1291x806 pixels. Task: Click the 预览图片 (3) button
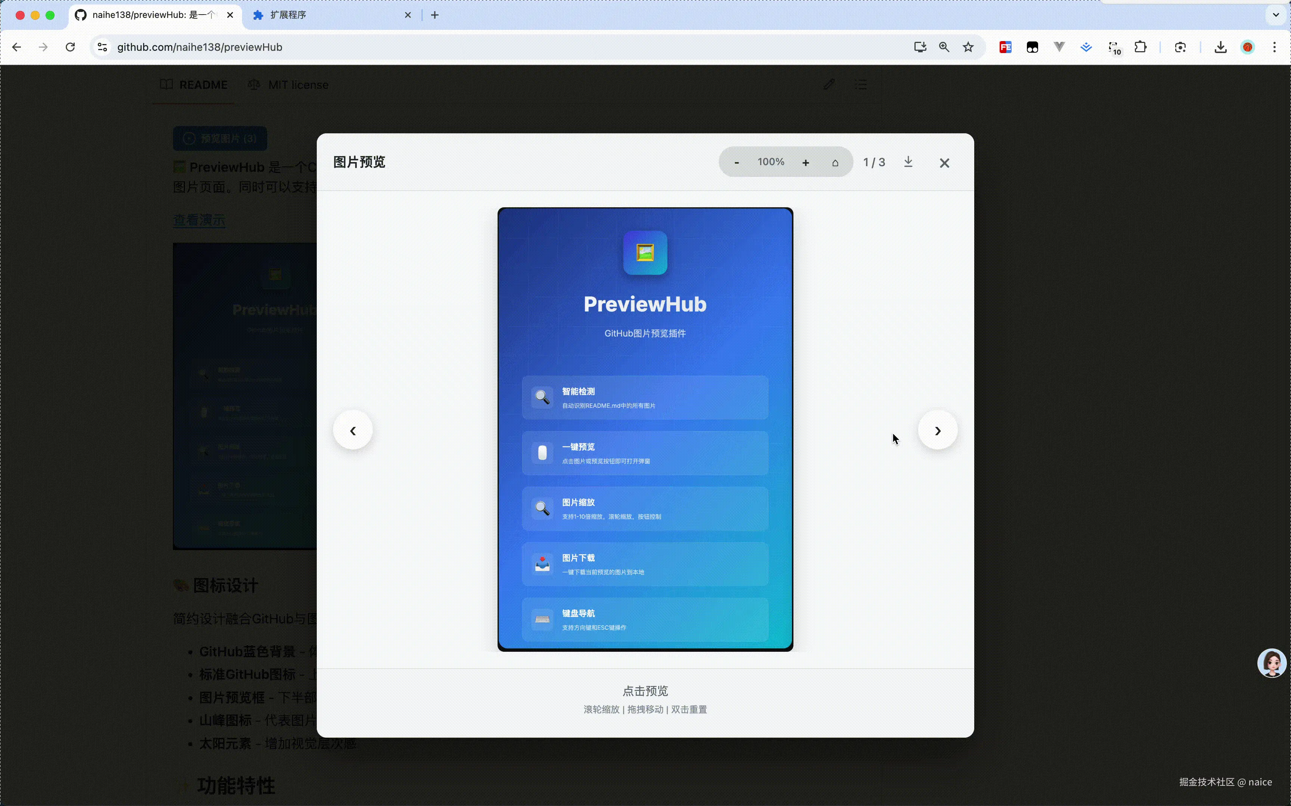220,139
